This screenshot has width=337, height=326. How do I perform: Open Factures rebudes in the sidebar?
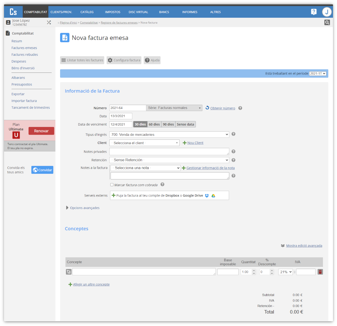25,54
